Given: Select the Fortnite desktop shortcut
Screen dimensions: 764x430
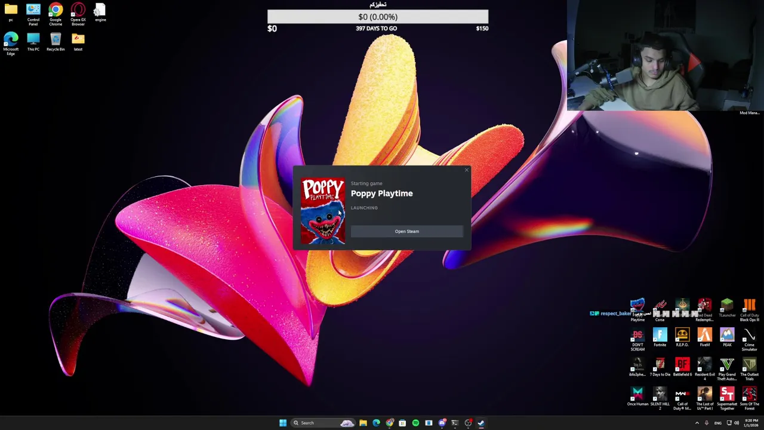Looking at the screenshot, I should pyautogui.click(x=660, y=338).
